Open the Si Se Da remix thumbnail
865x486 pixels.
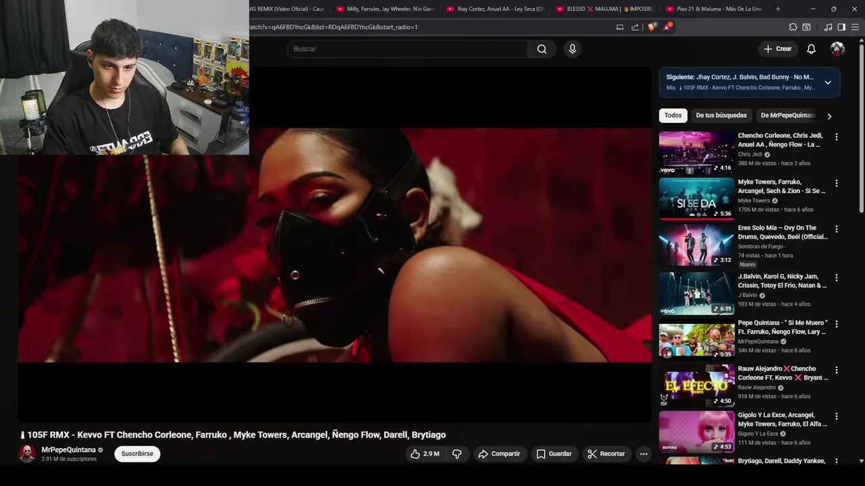pyautogui.click(x=696, y=199)
